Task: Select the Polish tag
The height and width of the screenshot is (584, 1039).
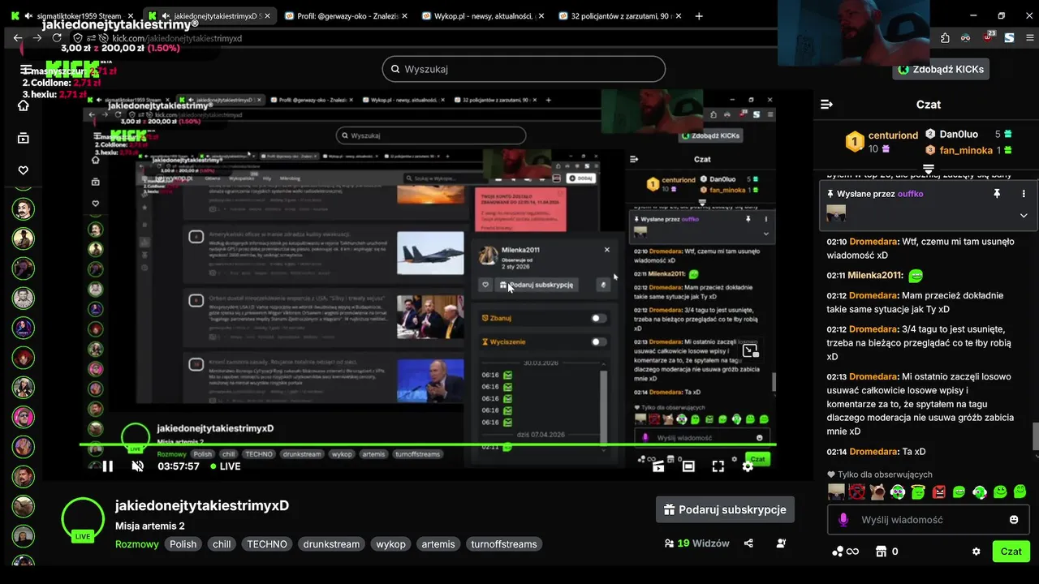Action: pyautogui.click(x=183, y=544)
